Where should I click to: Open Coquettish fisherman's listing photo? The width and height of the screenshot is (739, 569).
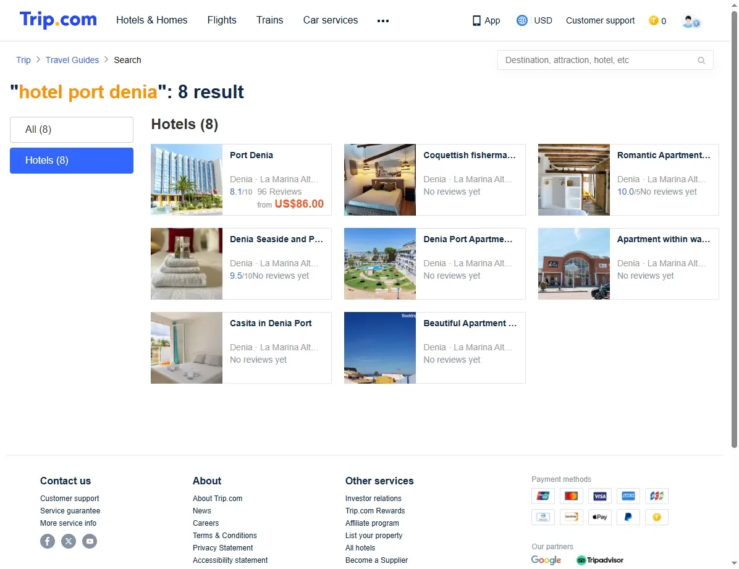(380, 180)
